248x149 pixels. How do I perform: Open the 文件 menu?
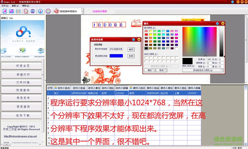click(4, 6)
